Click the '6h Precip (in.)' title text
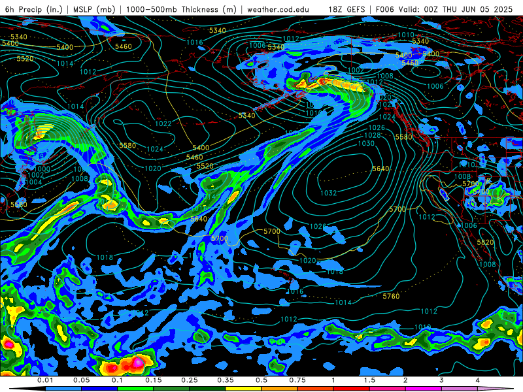The width and height of the screenshot is (523, 392). [x=34, y=9]
